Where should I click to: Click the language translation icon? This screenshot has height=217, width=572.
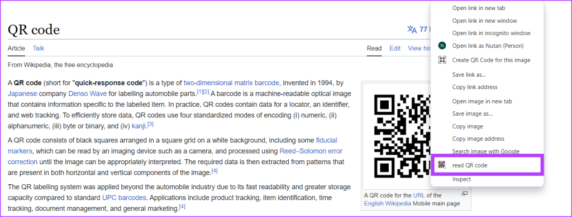coord(412,29)
